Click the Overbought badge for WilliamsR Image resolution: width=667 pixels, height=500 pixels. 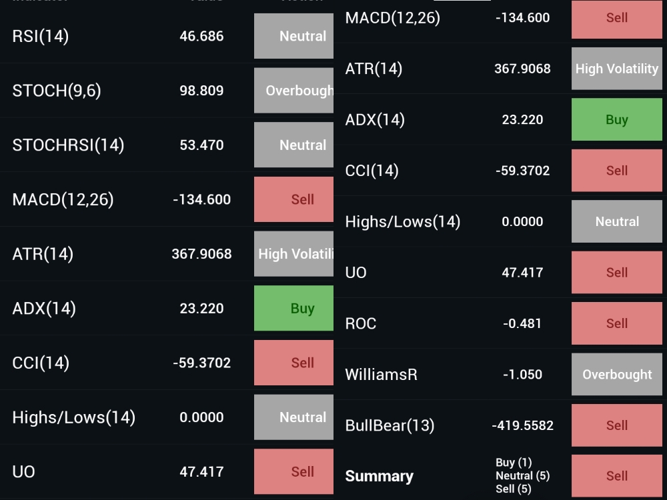tap(616, 375)
